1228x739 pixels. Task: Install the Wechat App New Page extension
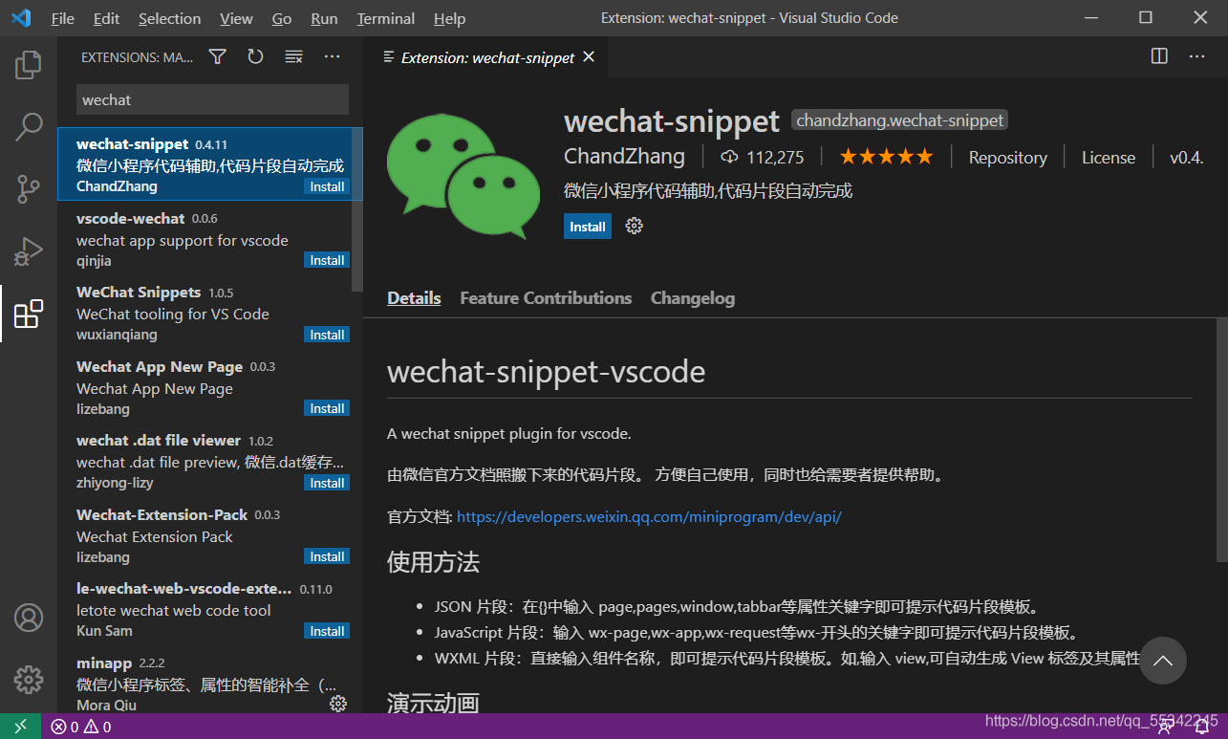pyautogui.click(x=327, y=408)
